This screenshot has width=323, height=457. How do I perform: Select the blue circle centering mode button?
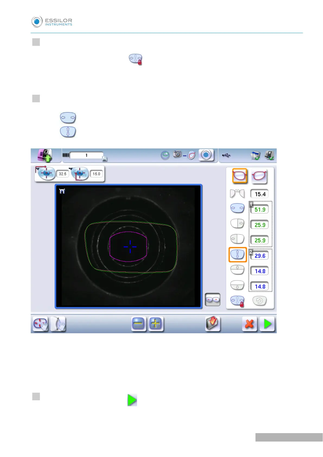coord(206,155)
